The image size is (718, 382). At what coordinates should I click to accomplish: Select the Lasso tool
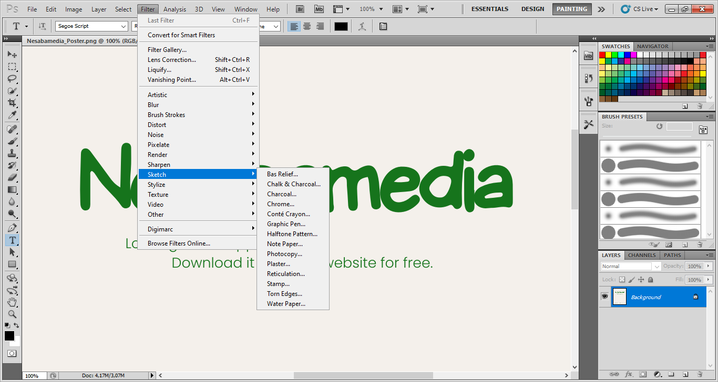[12, 79]
